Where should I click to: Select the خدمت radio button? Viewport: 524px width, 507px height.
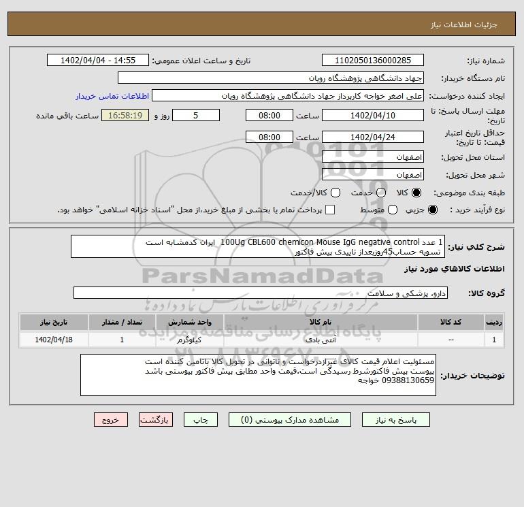click(381, 193)
